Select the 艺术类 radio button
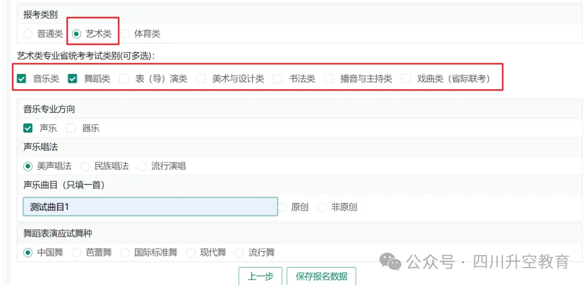 point(77,34)
